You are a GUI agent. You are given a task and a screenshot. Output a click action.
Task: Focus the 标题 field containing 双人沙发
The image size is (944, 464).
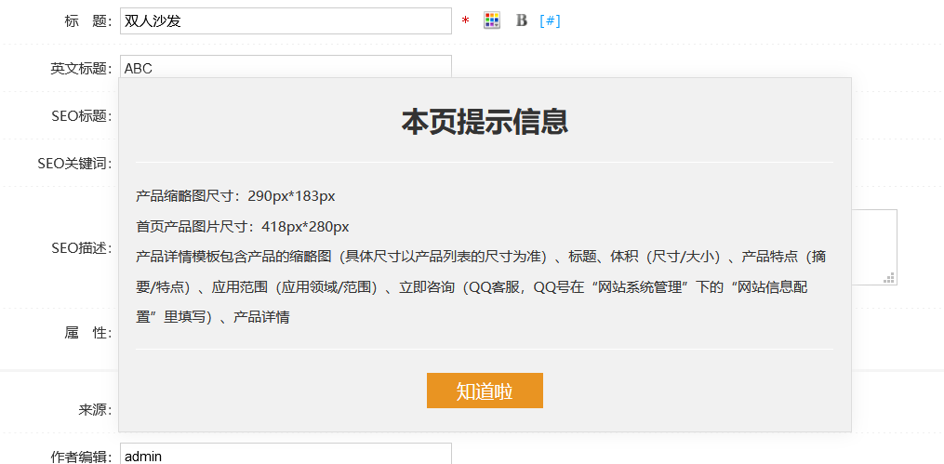(x=286, y=20)
